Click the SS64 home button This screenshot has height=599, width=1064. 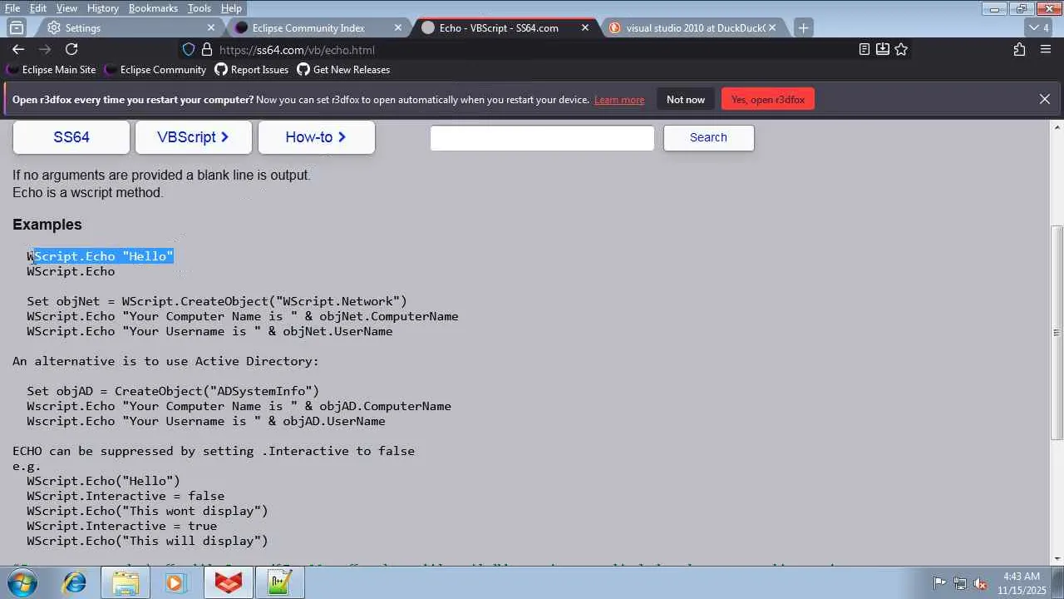pyautogui.click(x=71, y=137)
